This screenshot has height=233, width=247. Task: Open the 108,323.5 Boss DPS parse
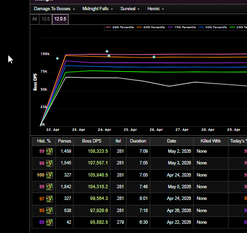coord(98,151)
